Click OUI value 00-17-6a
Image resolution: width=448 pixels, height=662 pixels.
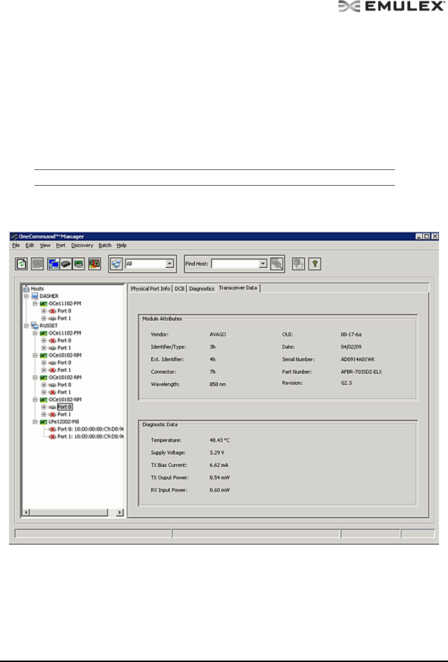tap(351, 335)
